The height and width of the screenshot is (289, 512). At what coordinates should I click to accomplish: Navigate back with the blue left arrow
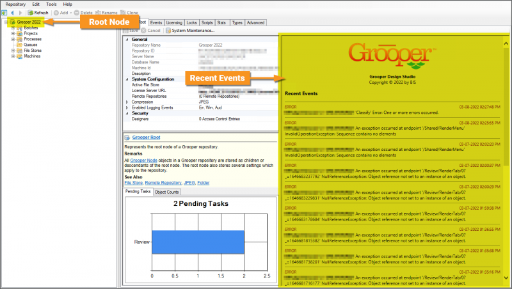pyautogui.click(x=12, y=13)
